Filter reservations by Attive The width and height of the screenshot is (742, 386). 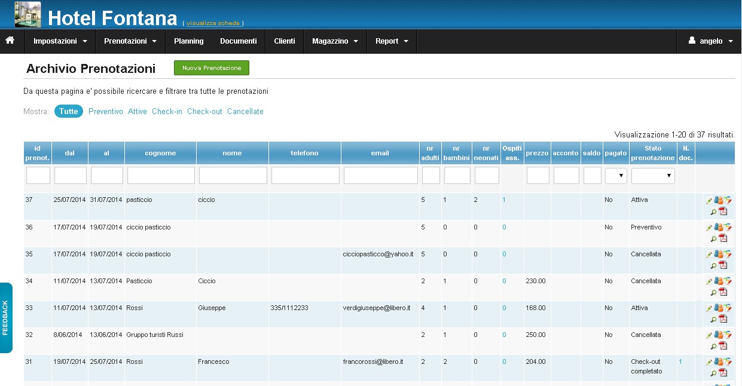[138, 112]
